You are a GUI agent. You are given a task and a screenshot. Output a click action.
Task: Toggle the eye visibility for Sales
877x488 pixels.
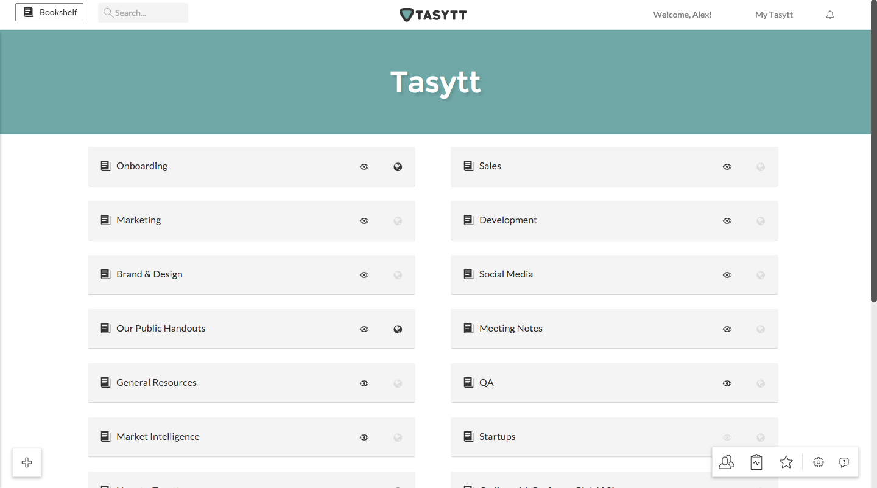click(727, 167)
